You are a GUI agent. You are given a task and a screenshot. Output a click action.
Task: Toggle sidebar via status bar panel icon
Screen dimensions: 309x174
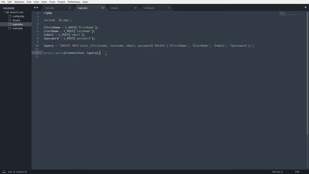(x=4, y=172)
